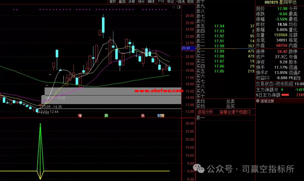Select the 多股 toolbar item
This screenshot has width=304, height=181.
coord(132,2)
